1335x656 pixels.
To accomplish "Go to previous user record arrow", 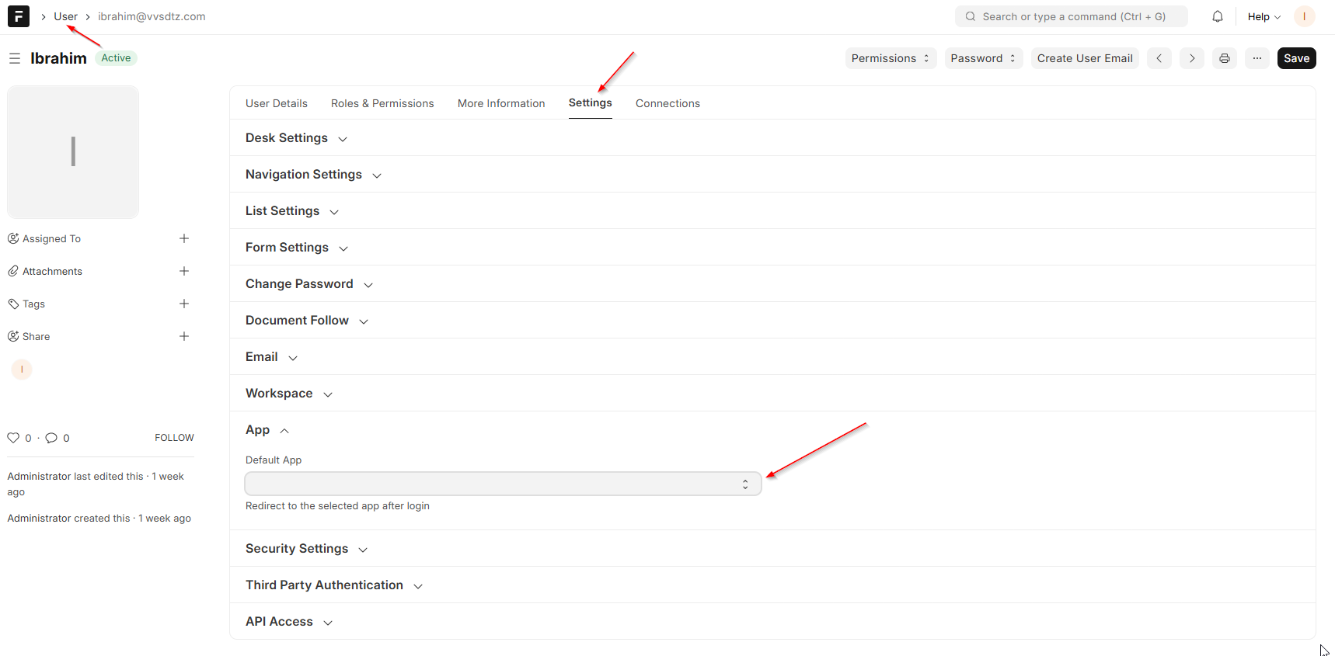I will [1159, 58].
